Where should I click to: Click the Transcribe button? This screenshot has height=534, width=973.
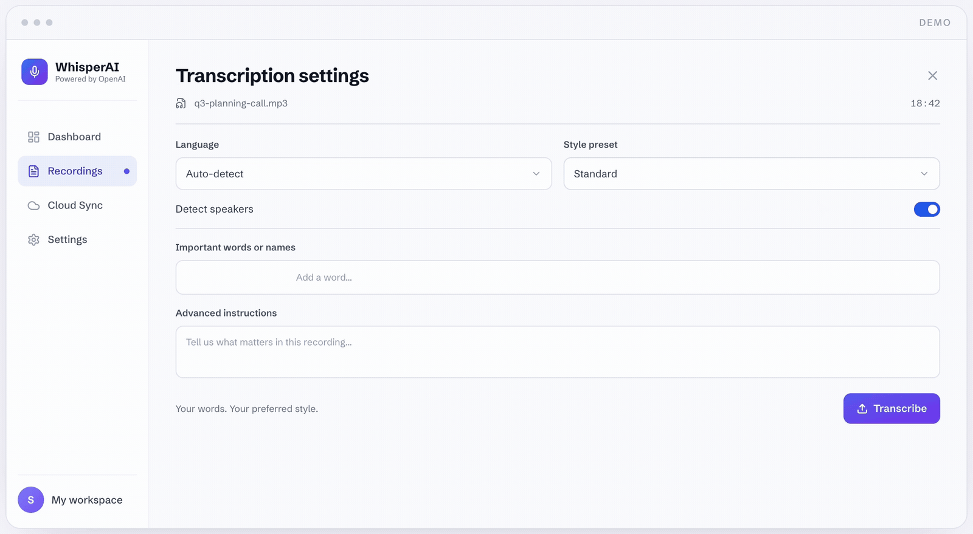(892, 408)
